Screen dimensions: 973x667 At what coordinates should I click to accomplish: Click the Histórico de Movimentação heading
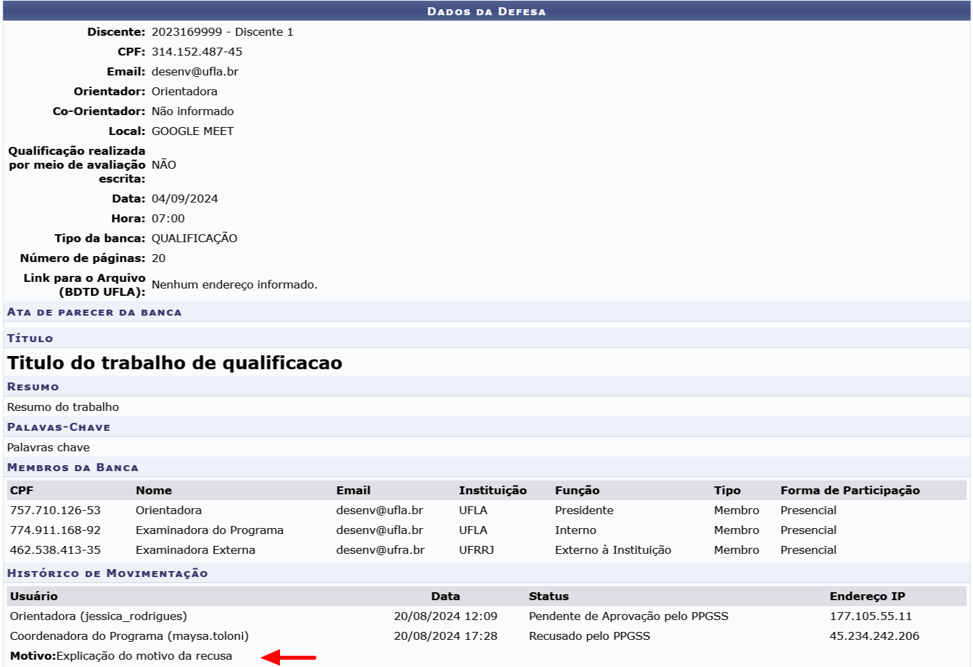[108, 573]
